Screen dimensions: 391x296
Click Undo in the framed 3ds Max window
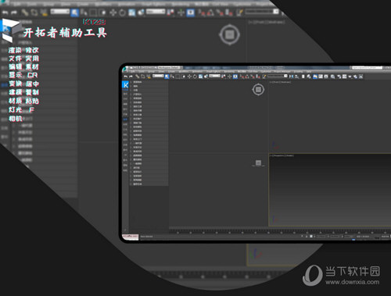coord(126,77)
